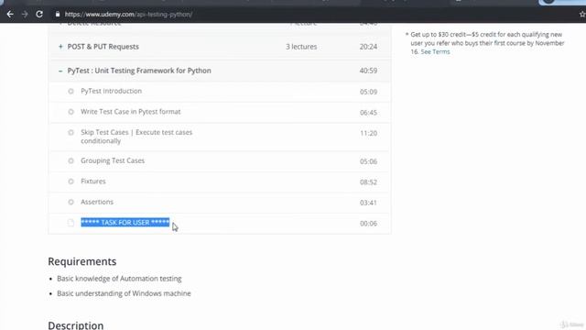Viewport: 586px width, 330px height.
Task: Click the URL address bar
Action: pos(128,15)
